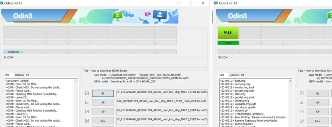Click 'boot.img' log line in right window

[x=232, y=81]
